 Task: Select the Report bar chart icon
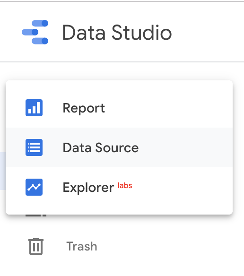pyautogui.click(x=34, y=108)
